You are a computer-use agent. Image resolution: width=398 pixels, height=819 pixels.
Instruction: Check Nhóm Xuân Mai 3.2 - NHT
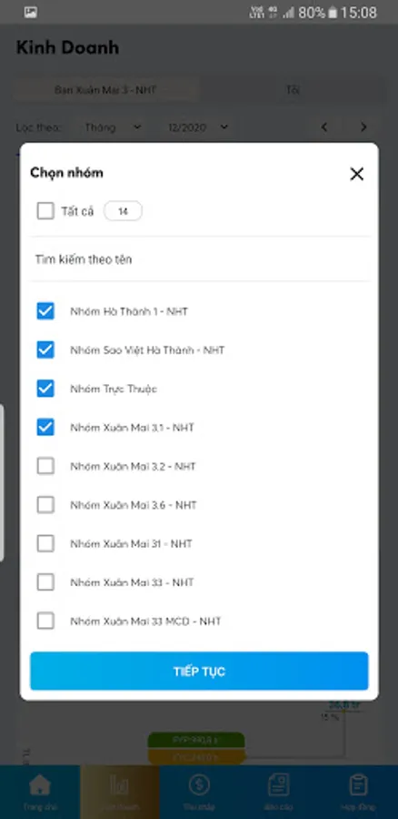click(45, 466)
